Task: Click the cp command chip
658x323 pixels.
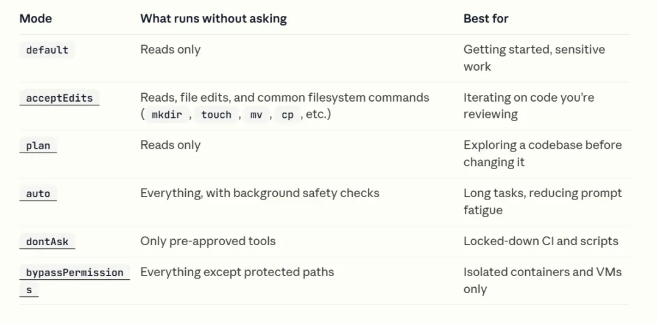Action: coord(288,114)
